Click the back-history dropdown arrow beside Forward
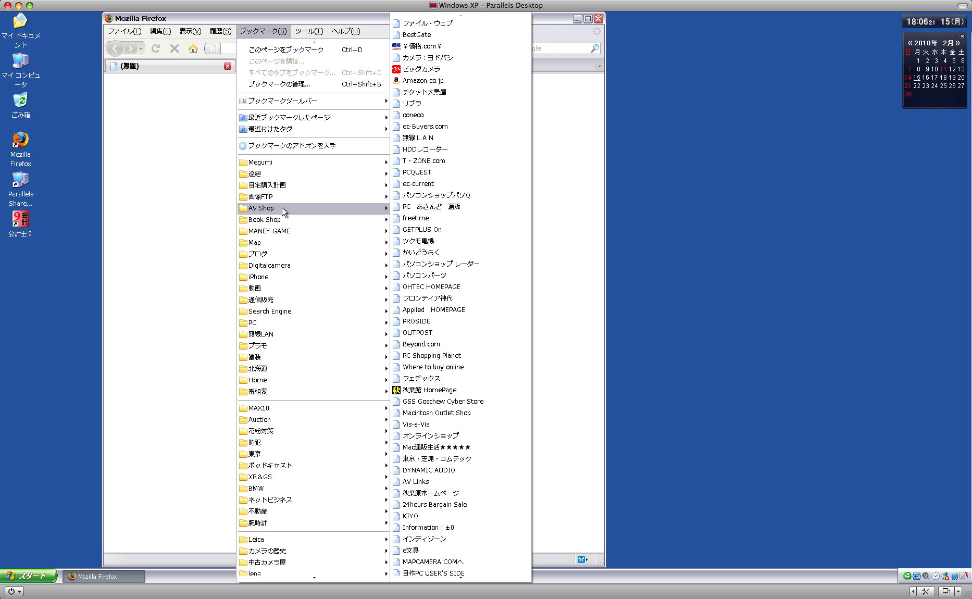Screen dimensions: 972x599 pos(141,48)
